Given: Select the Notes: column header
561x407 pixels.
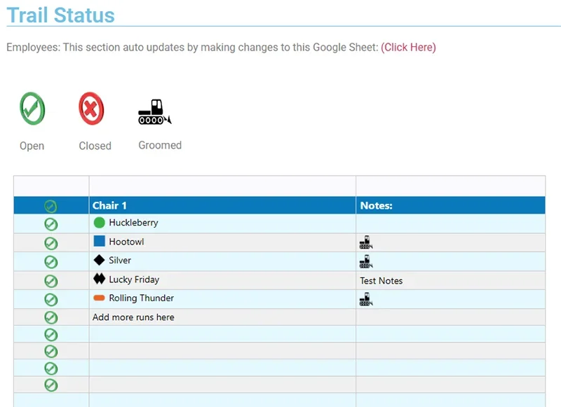Looking at the screenshot, I should click(x=376, y=205).
